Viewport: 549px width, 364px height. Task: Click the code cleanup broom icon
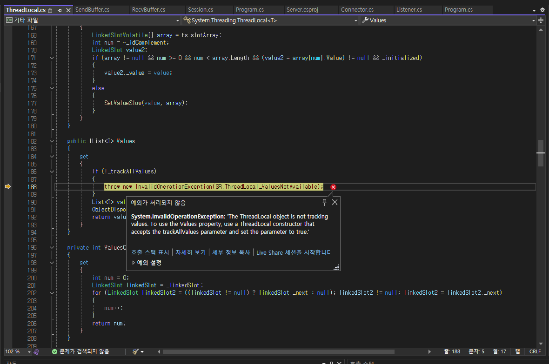click(x=135, y=351)
